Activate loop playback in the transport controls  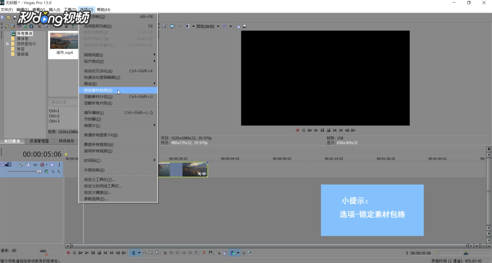pos(75,253)
